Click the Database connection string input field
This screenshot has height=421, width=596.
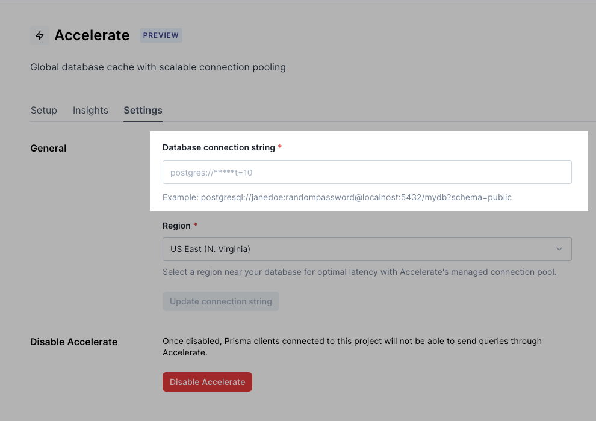[367, 172]
